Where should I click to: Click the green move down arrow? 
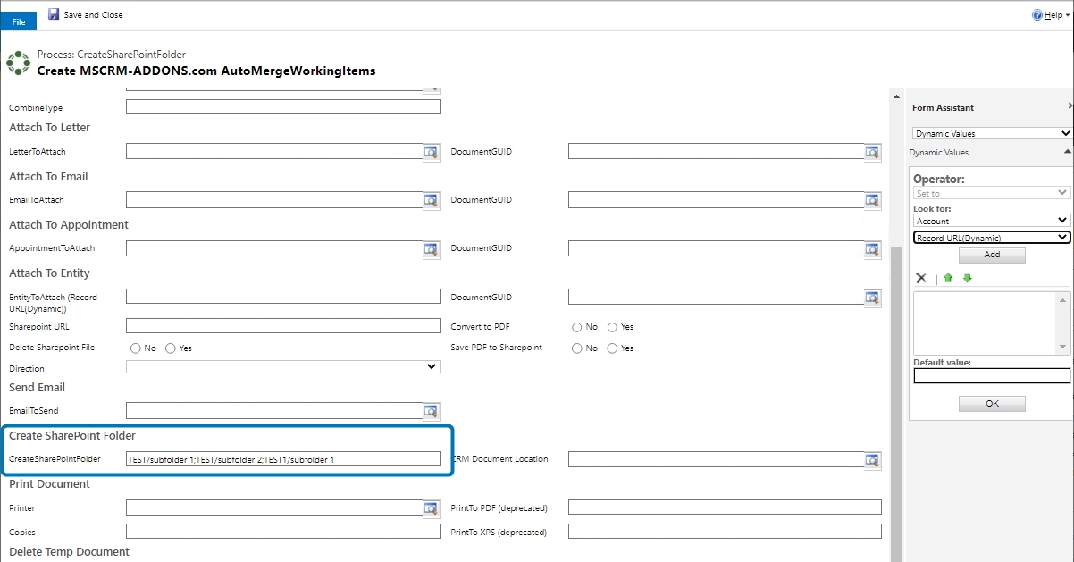[x=967, y=279]
